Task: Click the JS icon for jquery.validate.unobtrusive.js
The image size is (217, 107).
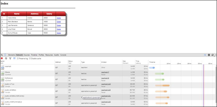Action: 2,97
